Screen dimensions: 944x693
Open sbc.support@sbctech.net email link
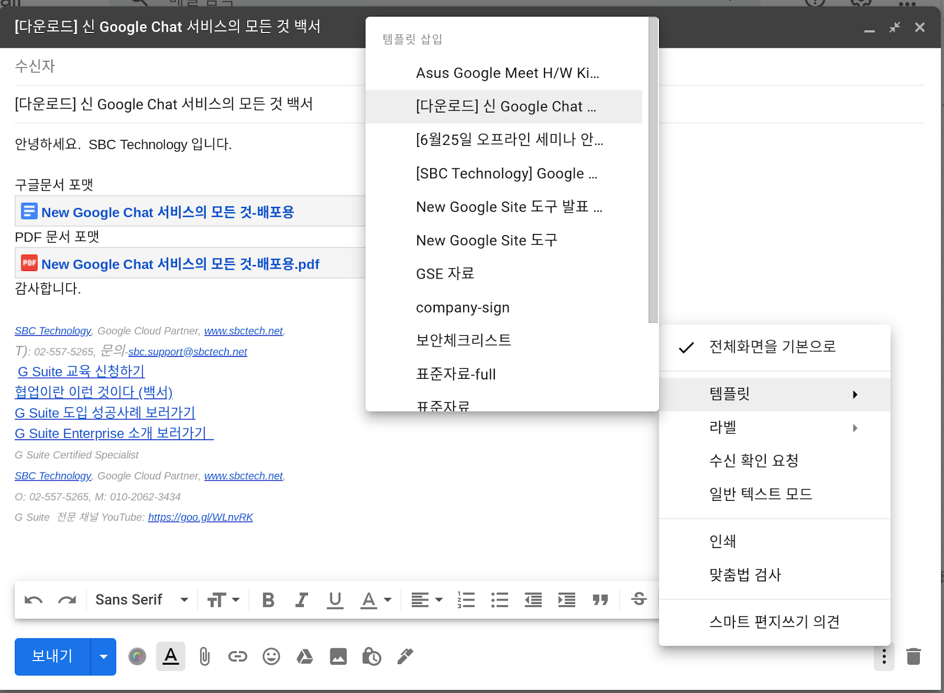[188, 352]
